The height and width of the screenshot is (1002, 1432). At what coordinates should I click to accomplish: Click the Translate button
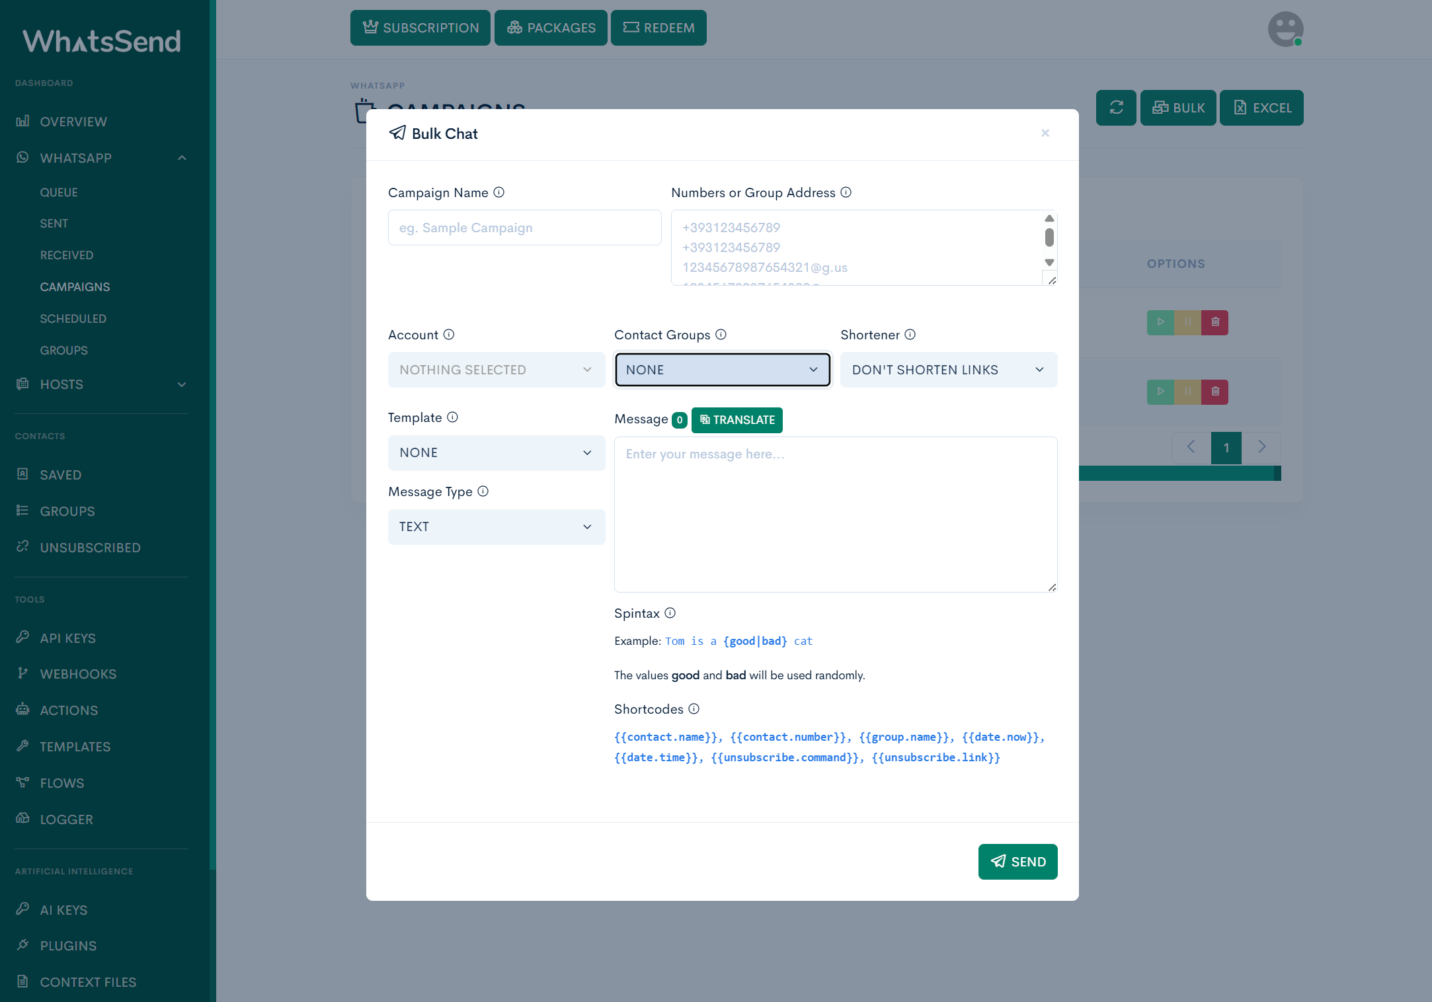[737, 420]
